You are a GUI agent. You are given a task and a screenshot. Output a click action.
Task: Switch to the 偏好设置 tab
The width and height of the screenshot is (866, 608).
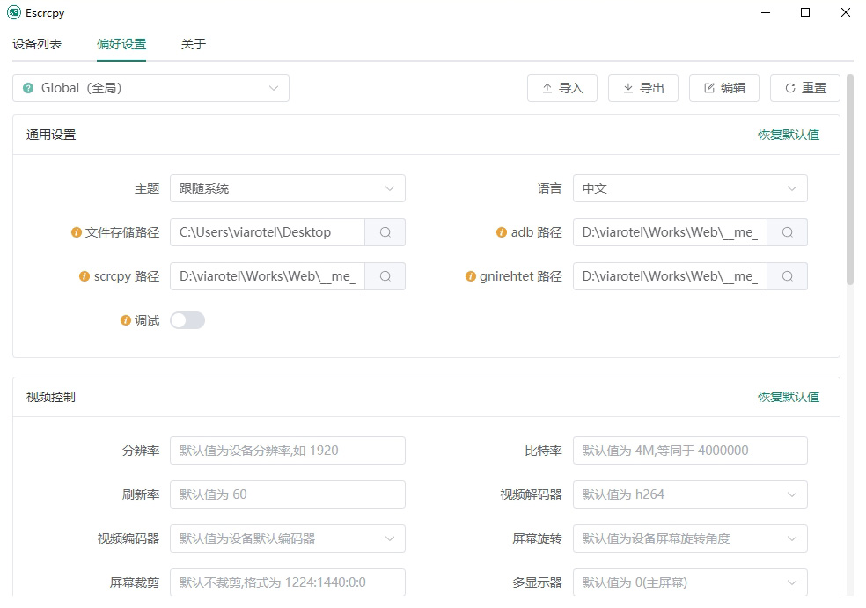pyautogui.click(x=121, y=44)
